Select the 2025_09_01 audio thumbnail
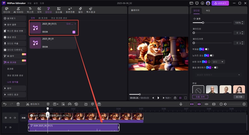 coord(35,43)
